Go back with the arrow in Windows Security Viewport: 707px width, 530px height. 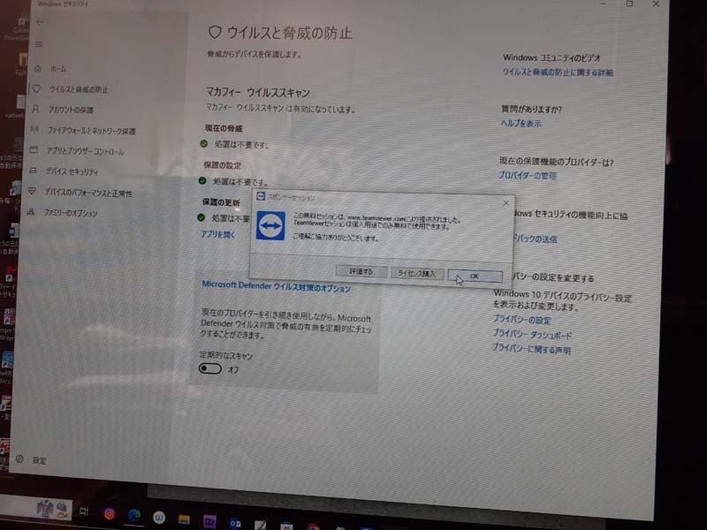pyautogui.click(x=40, y=21)
